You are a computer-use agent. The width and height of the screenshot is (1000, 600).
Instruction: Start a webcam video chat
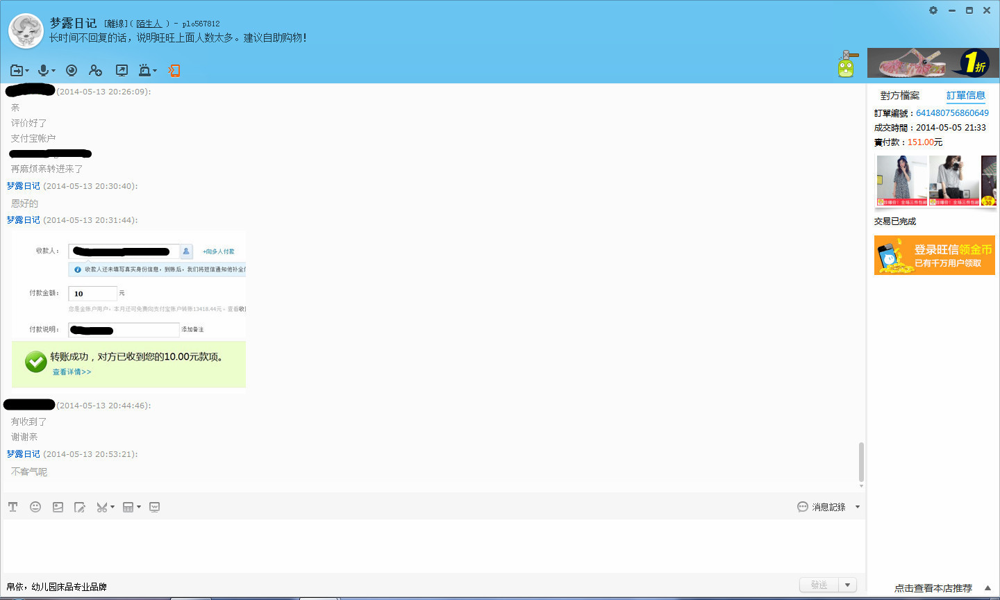[x=72, y=70]
